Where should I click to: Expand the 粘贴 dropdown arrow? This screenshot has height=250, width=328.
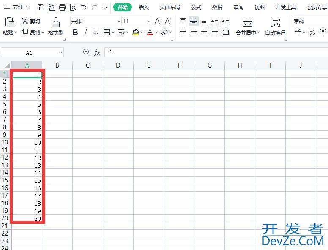point(16,33)
